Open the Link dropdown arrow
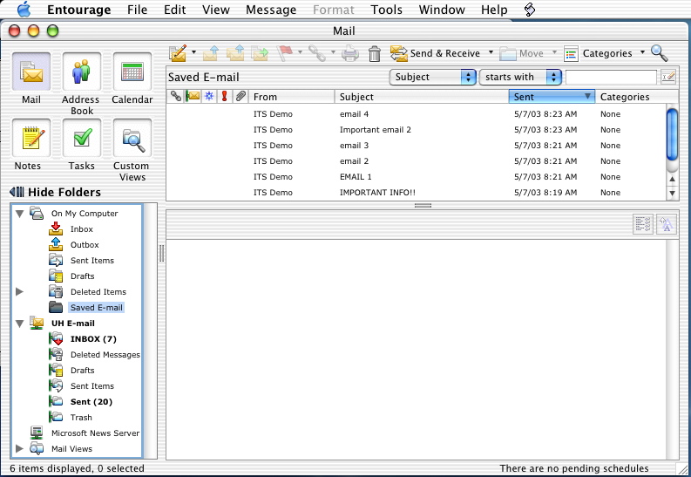Viewport: 691px width, 477px height. [333, 52]
